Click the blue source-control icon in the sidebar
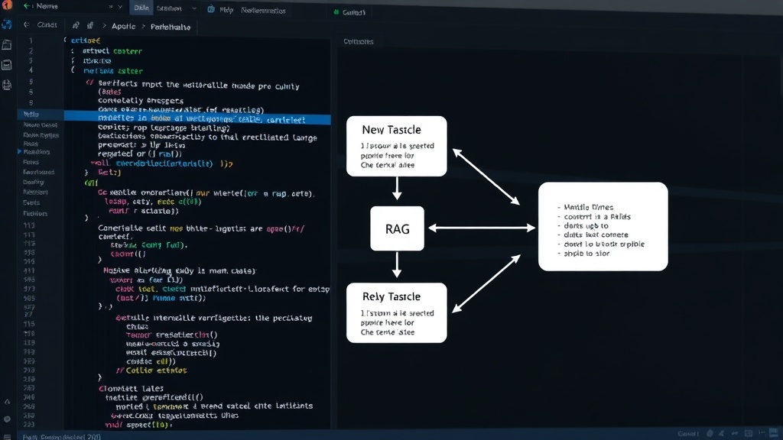Image resolution: width=783 pixels, height=440 pixels. coord(7,24)
